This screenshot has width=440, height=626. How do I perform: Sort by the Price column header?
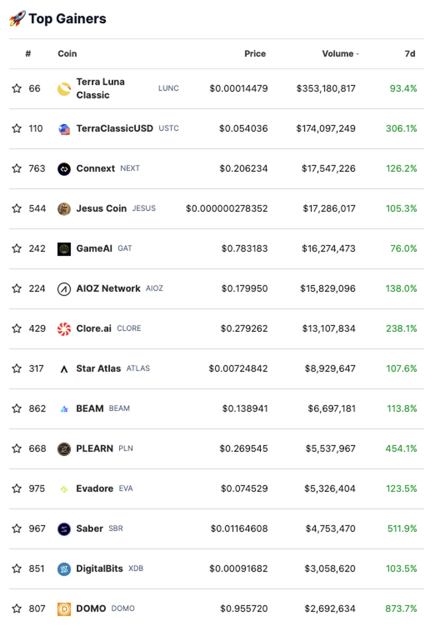pos(255,54)
